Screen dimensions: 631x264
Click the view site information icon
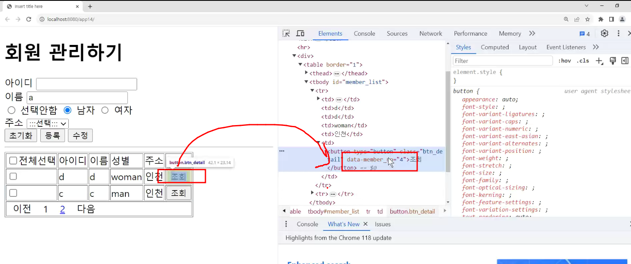click(x=42, y=19)
